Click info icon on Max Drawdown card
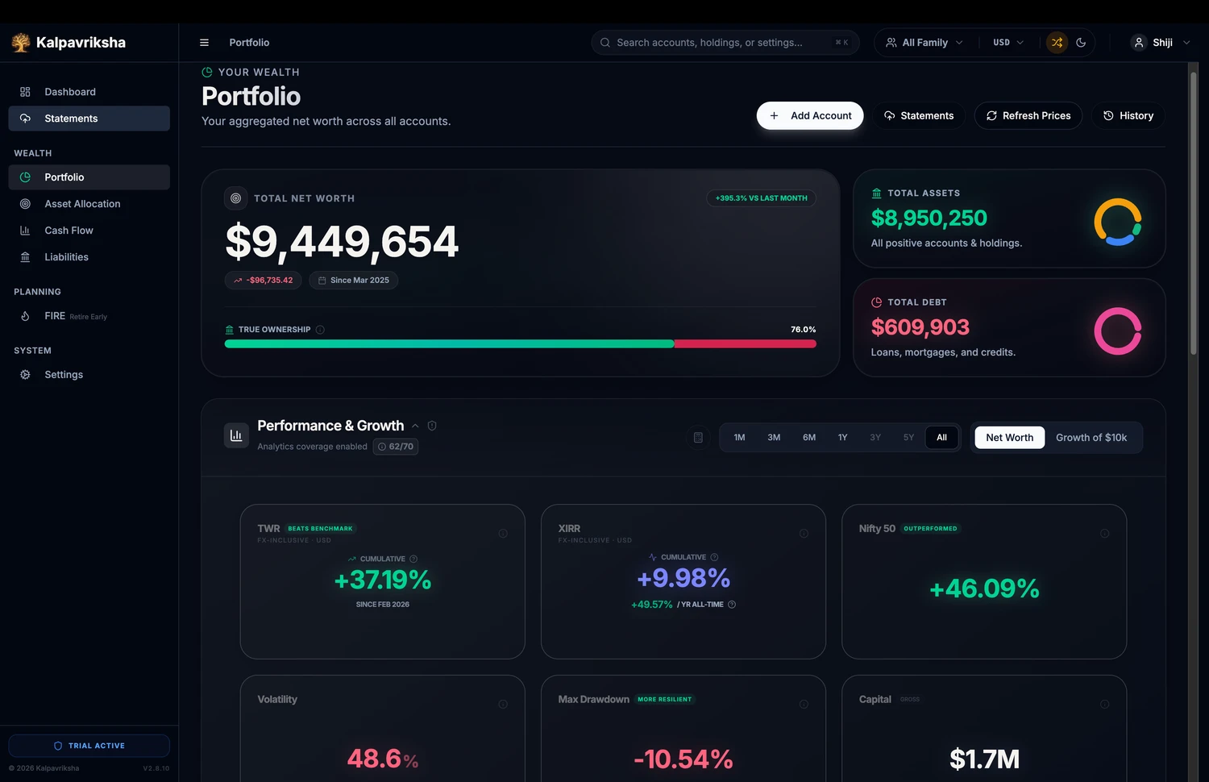 coord(804,705)
